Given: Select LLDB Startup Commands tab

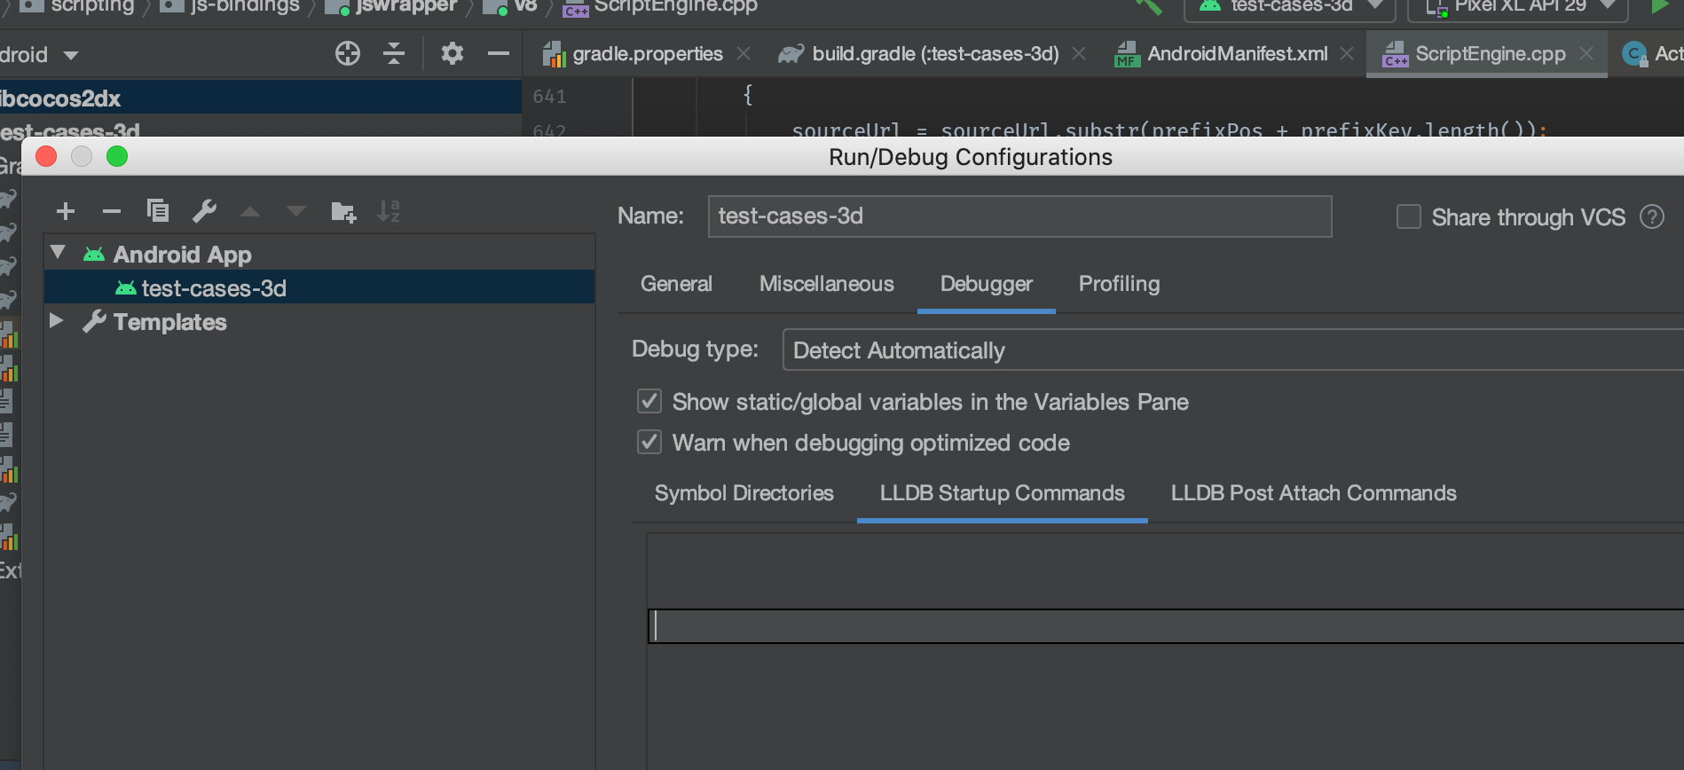Looking at the screenshot, I should pyautogui.click(x=1003, y=493).
